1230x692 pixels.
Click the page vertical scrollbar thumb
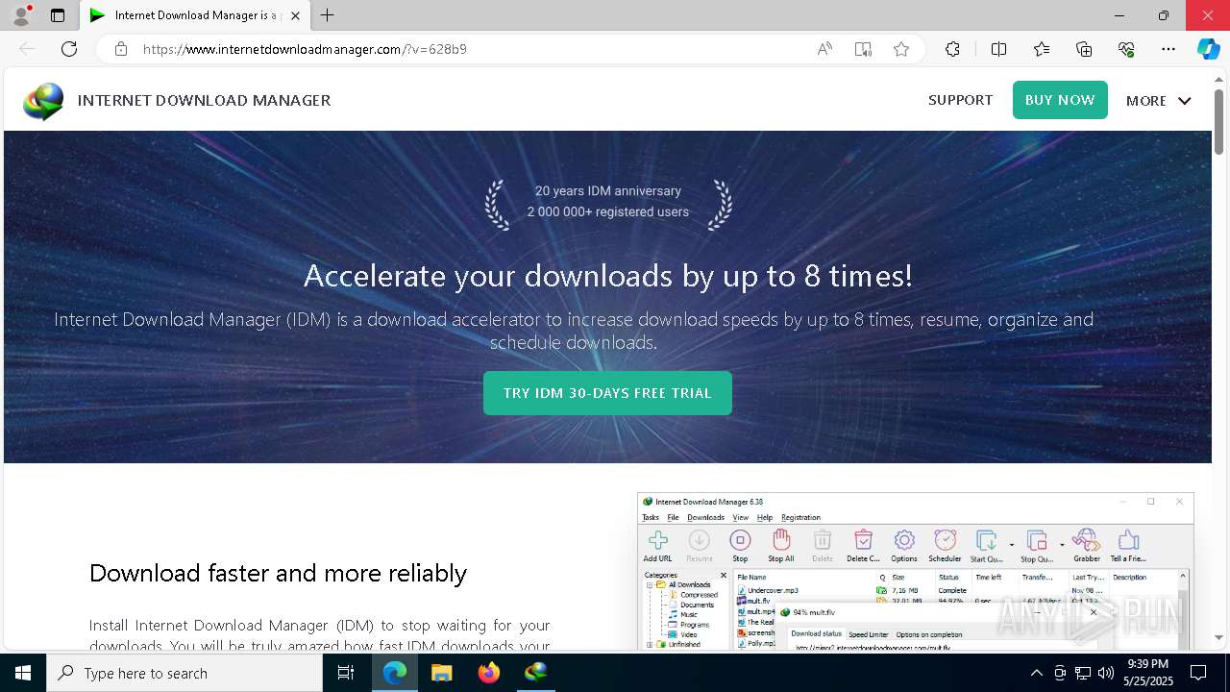(1218, 120)
